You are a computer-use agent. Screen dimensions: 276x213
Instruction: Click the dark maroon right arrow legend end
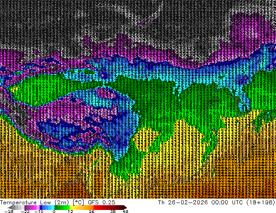tap(125, 207)
